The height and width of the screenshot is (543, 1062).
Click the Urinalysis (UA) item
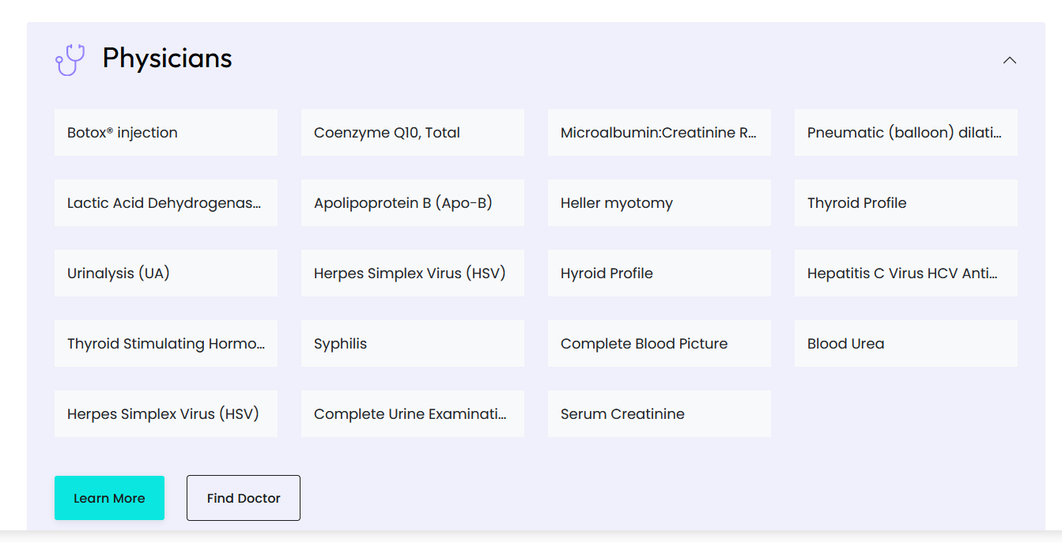point(165,273)
